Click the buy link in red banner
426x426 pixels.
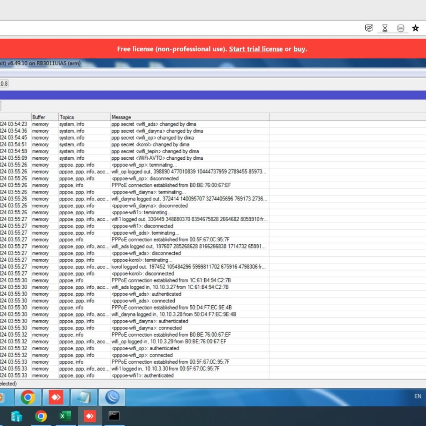299,49
